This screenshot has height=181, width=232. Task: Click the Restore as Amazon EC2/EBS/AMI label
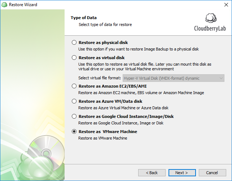[113, 86]
